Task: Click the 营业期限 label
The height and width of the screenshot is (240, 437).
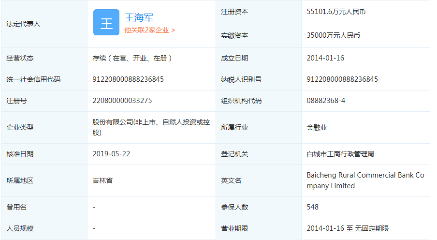Action: pyautogui.click(x=234, y=228)
